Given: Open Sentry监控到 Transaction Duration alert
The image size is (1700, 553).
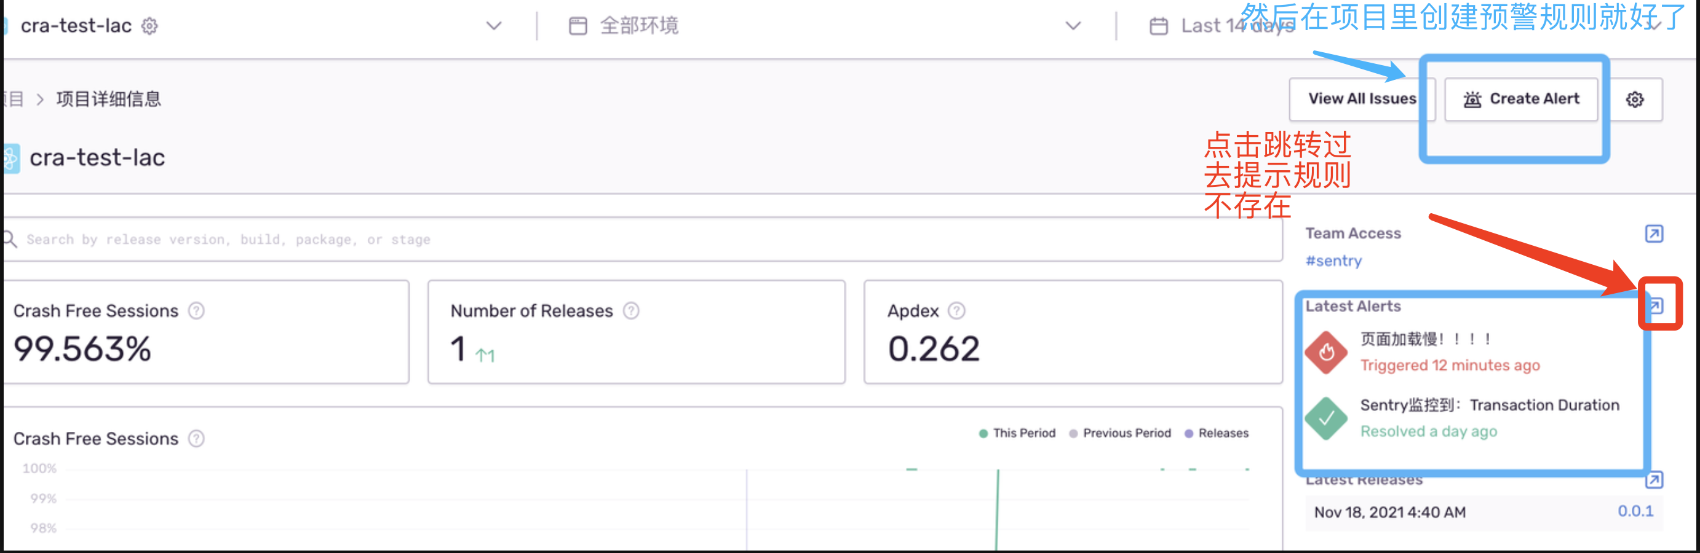Looking at the screenshot, I should [x=1490, y=406].
